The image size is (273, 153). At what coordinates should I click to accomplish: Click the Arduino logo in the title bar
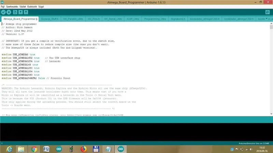[x=2, y=2]
